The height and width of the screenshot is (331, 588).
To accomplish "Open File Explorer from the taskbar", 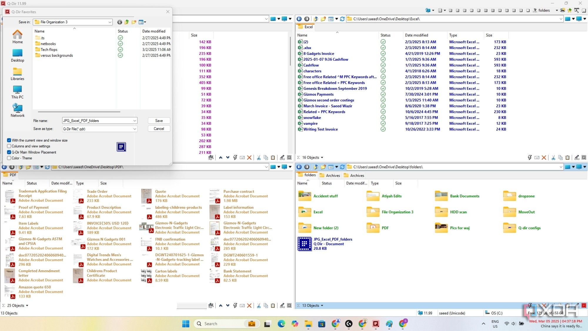I will coord(308,324).
